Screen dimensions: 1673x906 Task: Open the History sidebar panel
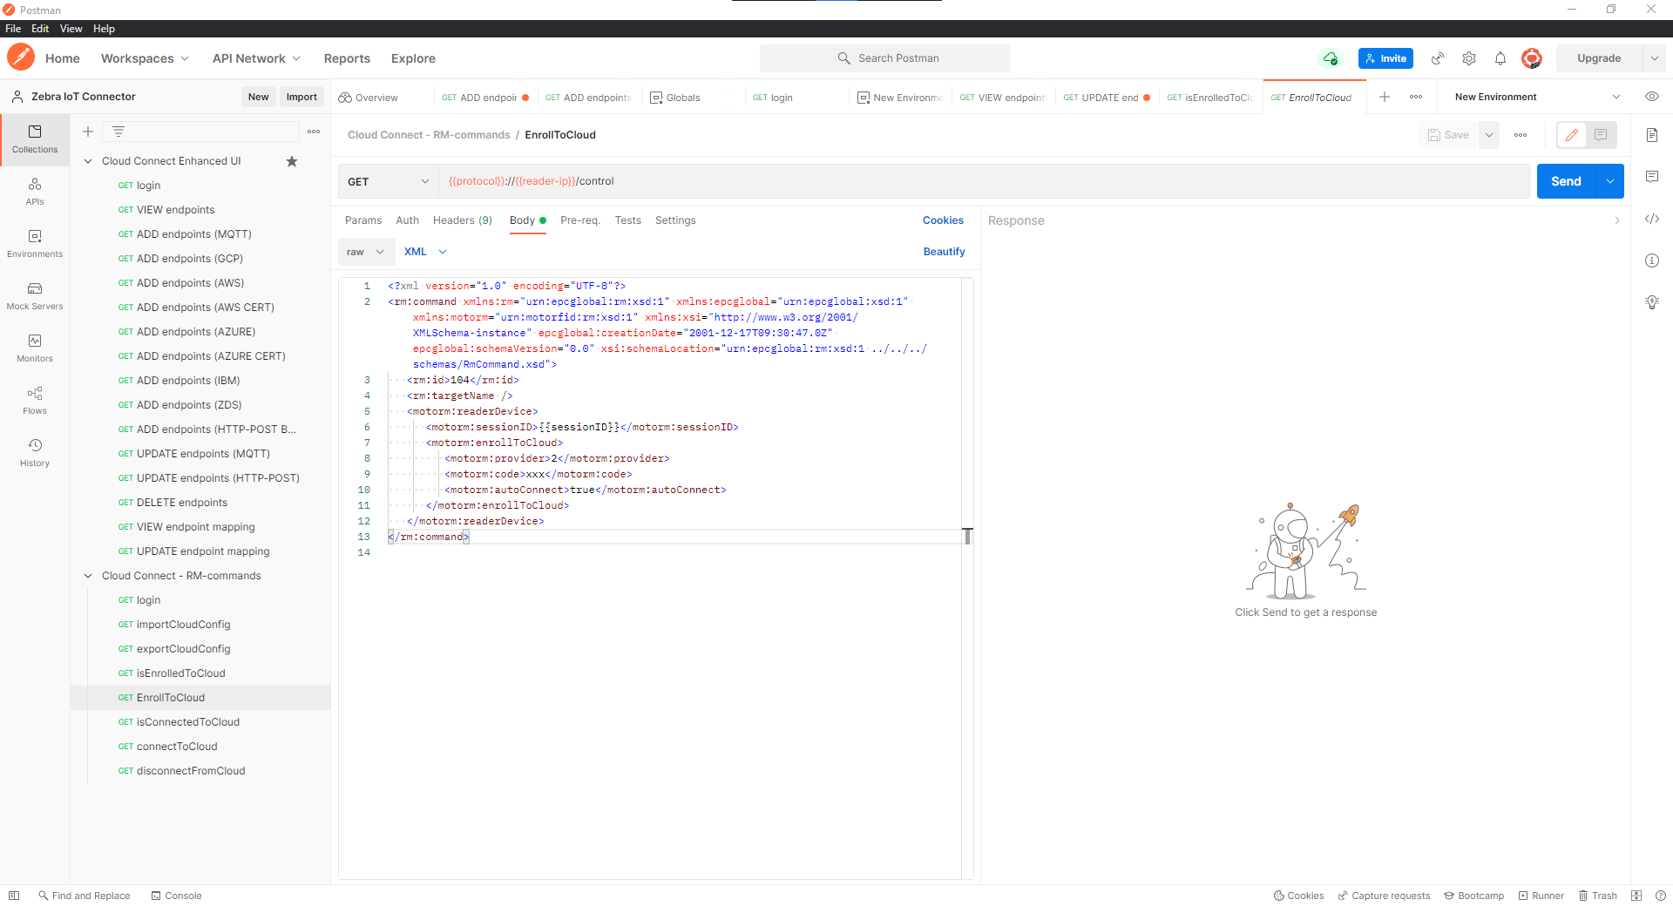coord(35,452)
